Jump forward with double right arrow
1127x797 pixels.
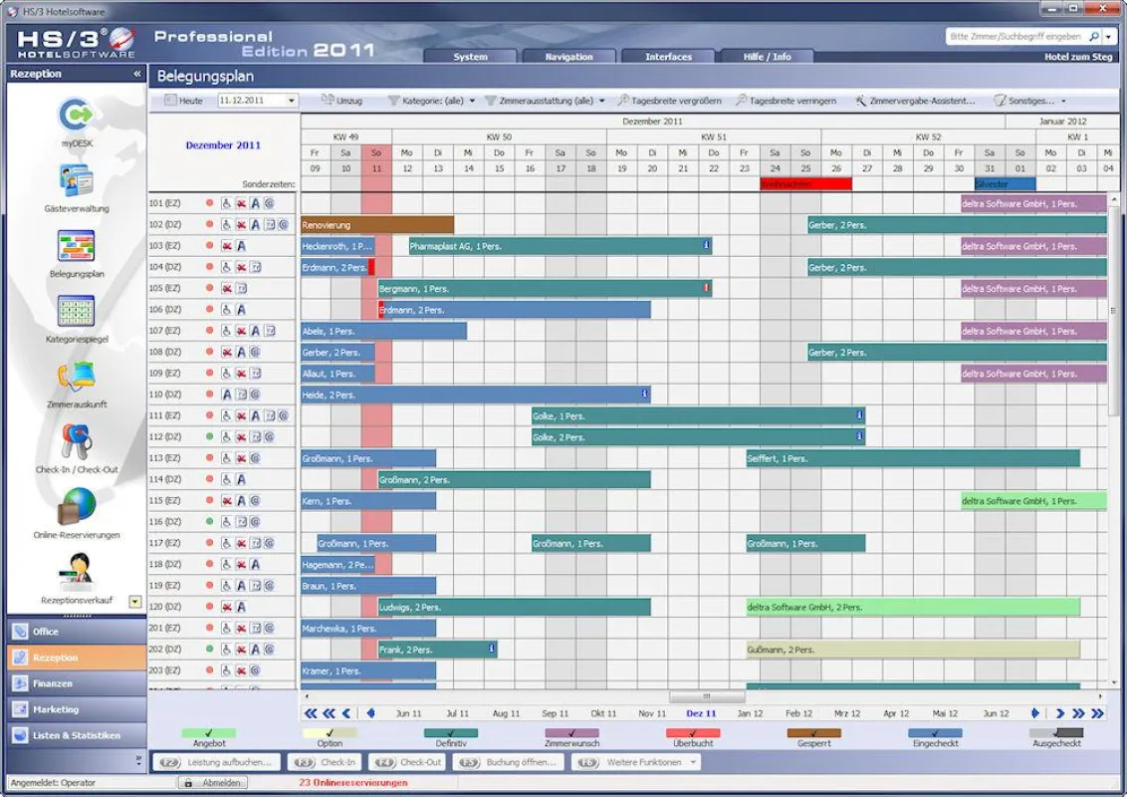[x=1078, y=713]
